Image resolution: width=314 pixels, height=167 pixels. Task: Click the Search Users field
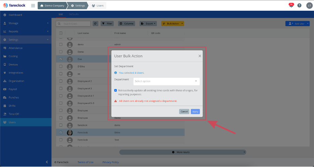tap(73, 23)
